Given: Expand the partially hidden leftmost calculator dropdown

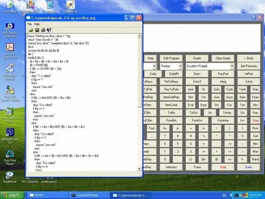Looking at the screenshot, I should coord(154,66).
